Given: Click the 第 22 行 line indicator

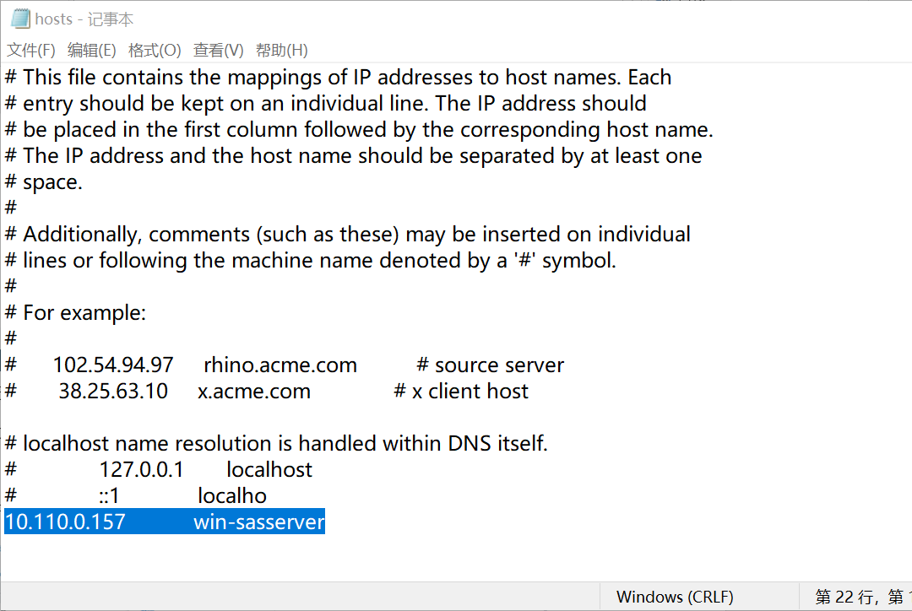Looking at the screenshot, I should coord(844,597).
